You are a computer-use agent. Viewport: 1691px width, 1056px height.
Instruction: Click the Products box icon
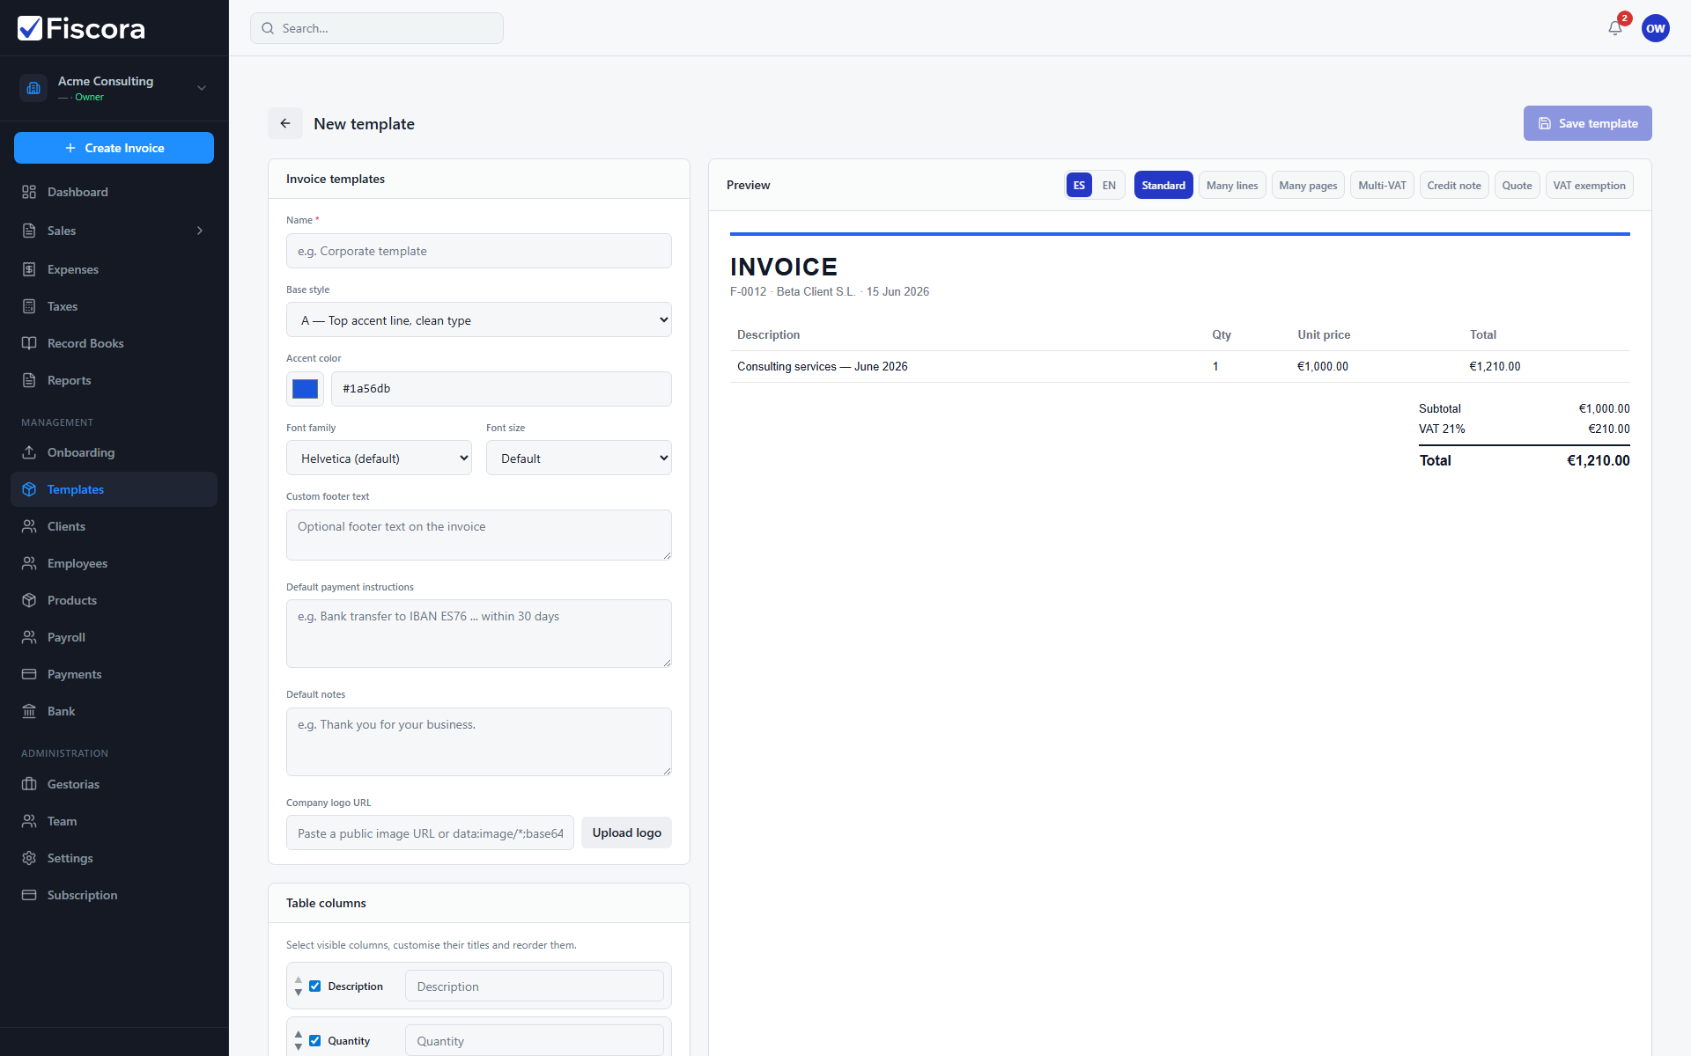coord(29,600)
